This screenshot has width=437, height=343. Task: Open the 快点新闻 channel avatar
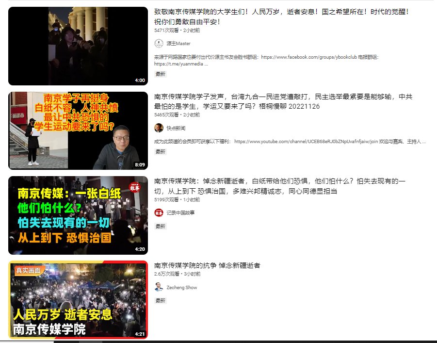[159, 128]
